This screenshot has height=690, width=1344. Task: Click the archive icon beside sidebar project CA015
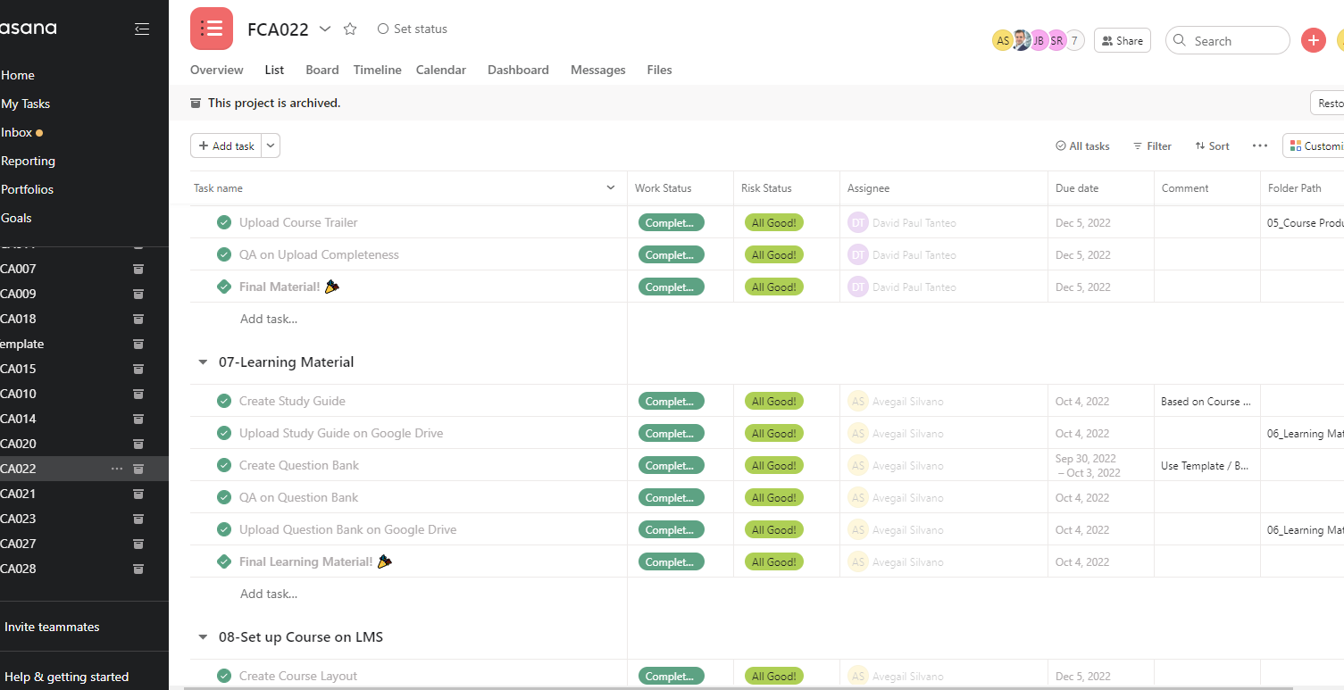click(x=138, y=369)
